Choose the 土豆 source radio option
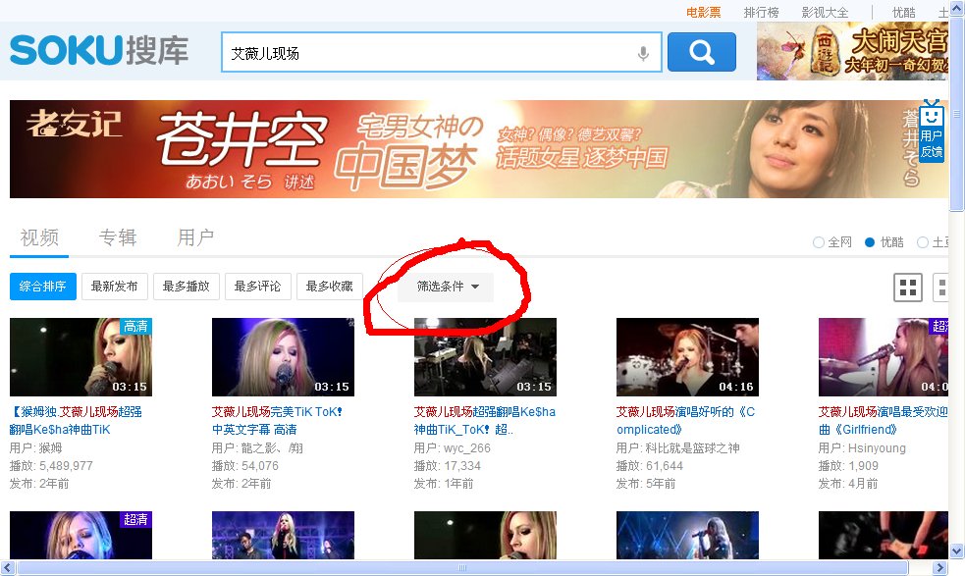 (x=923, y=242)
